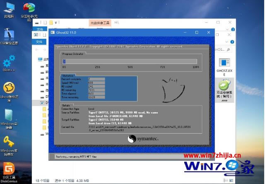Image resolution: width=265 pixels, height=184 pixels.
Task: Click the Ghost status bar restoring message
Action: click(x=76, y=156)
